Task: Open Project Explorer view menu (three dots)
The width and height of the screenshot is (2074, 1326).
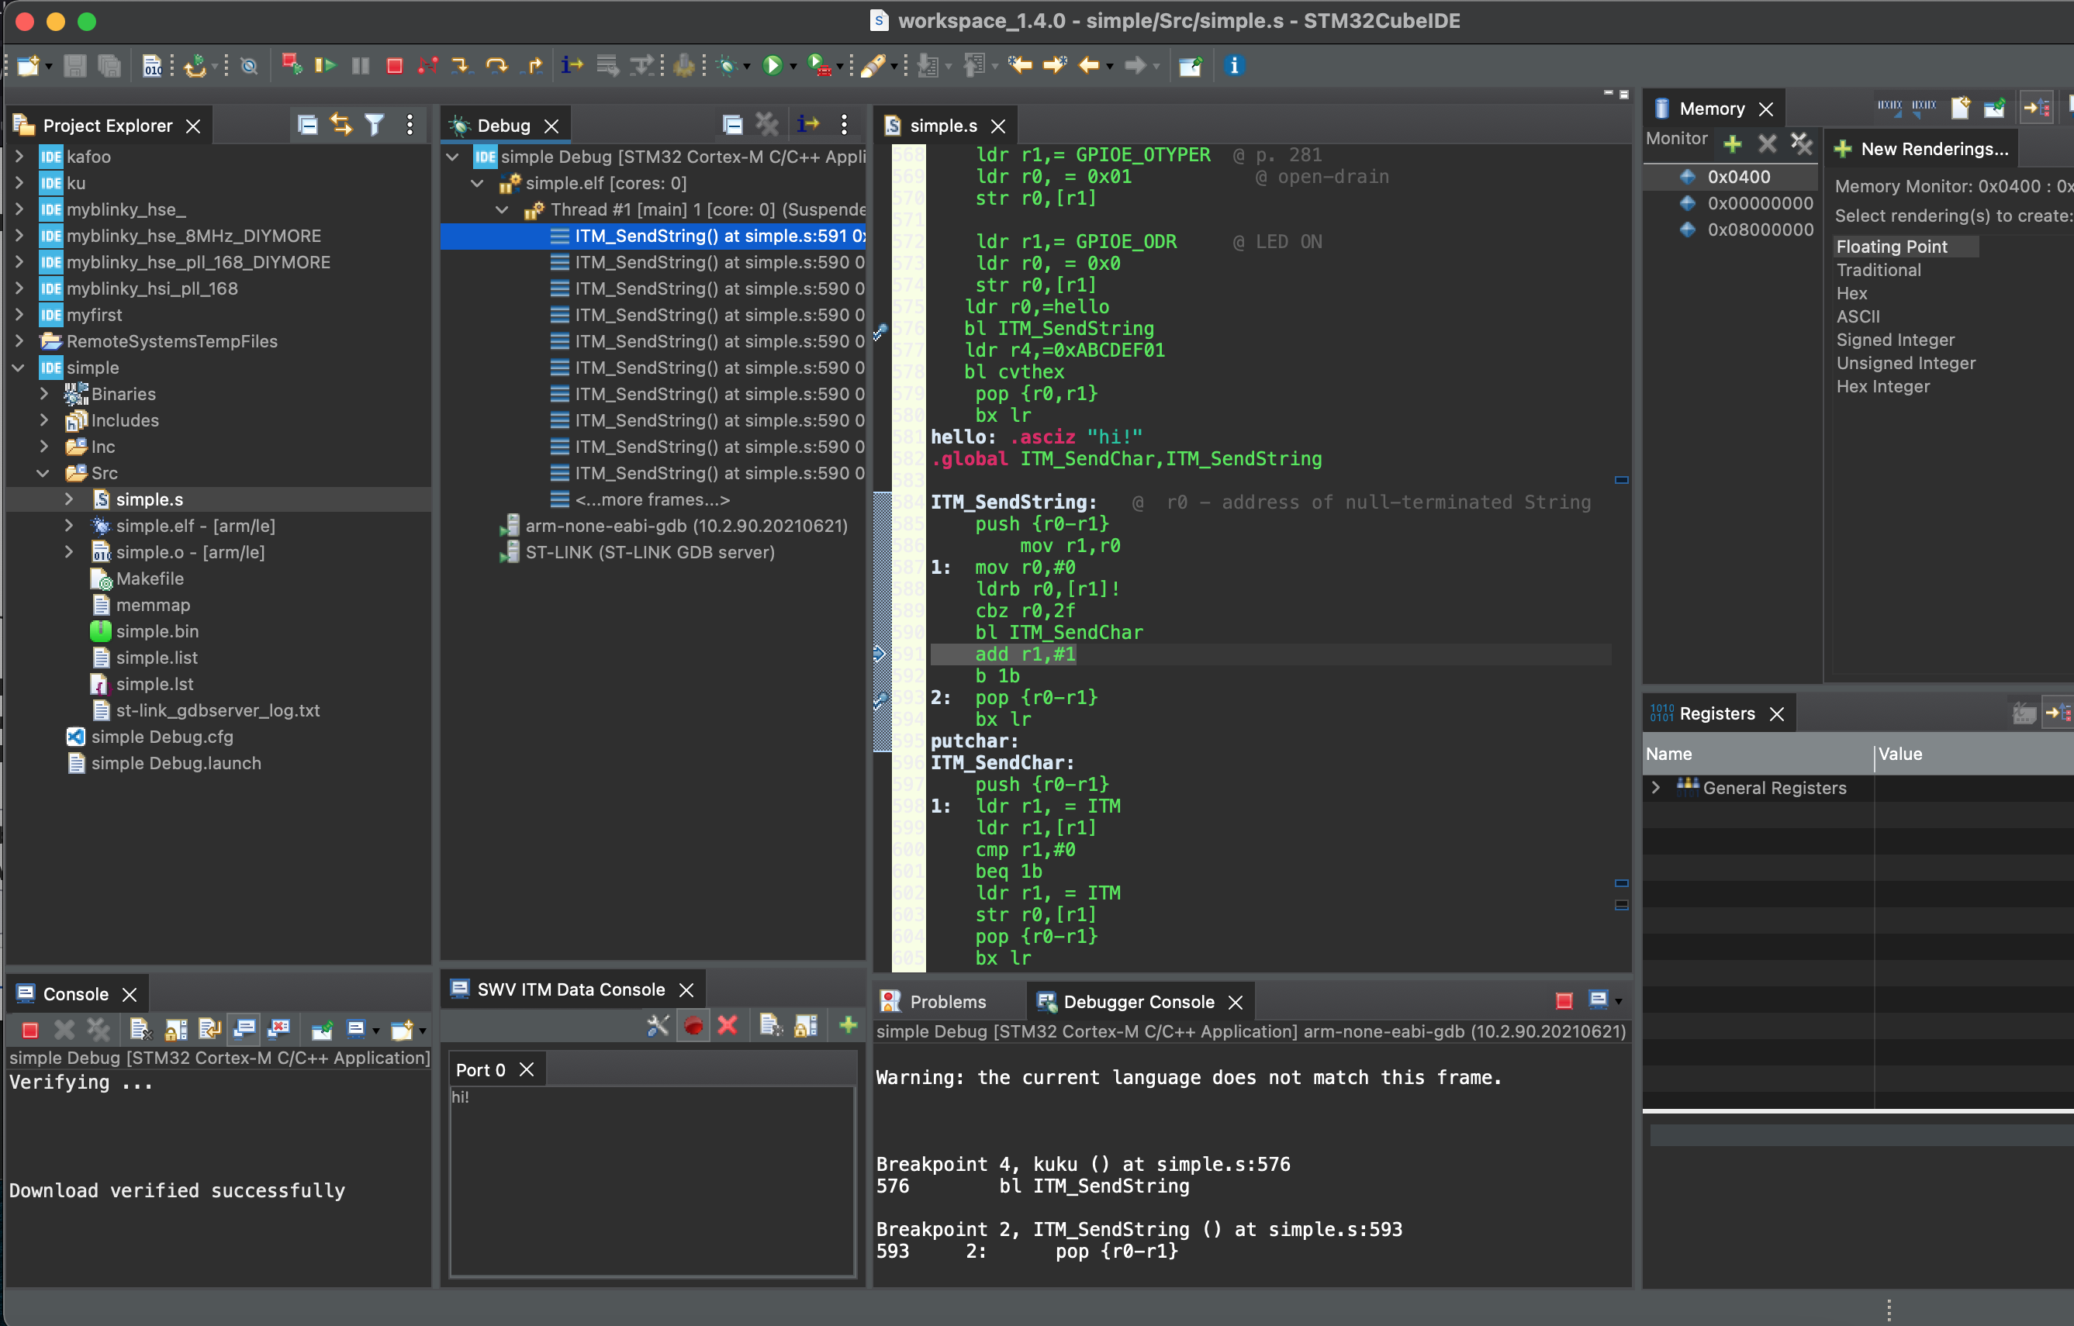Action: coord(409,125)
